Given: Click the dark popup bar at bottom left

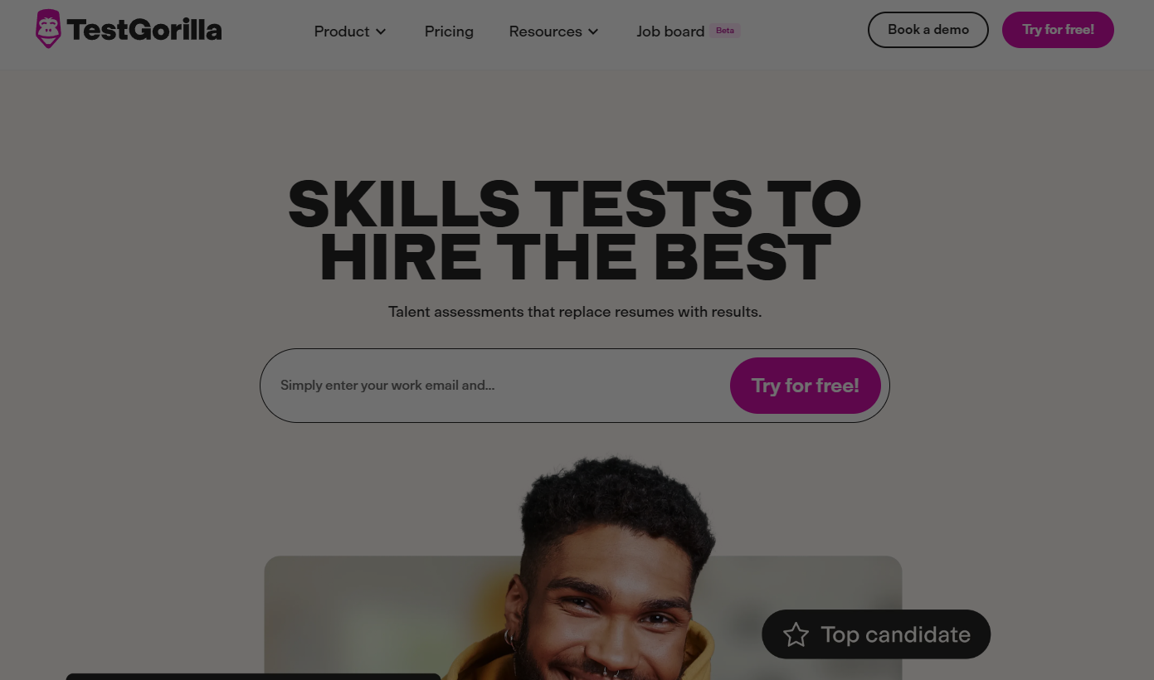Looking at the screenshot, I should tap(253, 677).
